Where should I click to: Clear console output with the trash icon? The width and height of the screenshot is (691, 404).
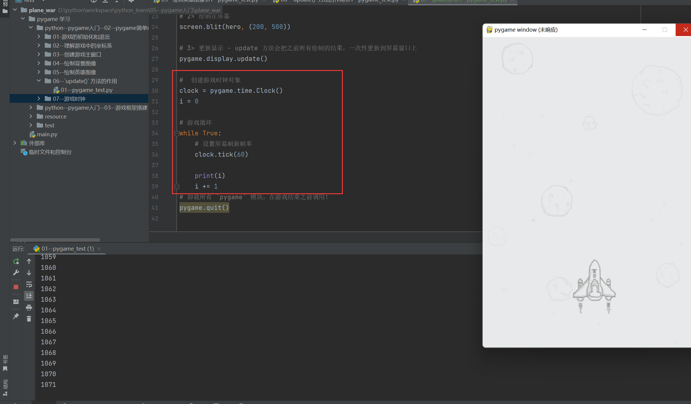(29, 319)
